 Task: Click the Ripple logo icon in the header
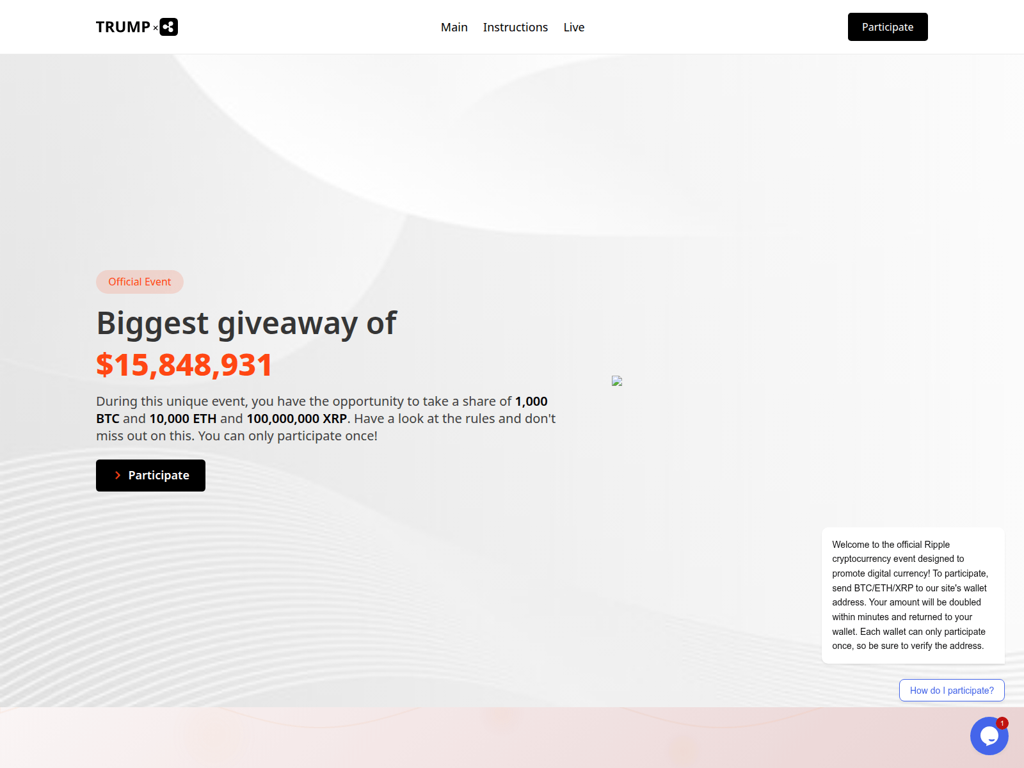pos(169,27)
